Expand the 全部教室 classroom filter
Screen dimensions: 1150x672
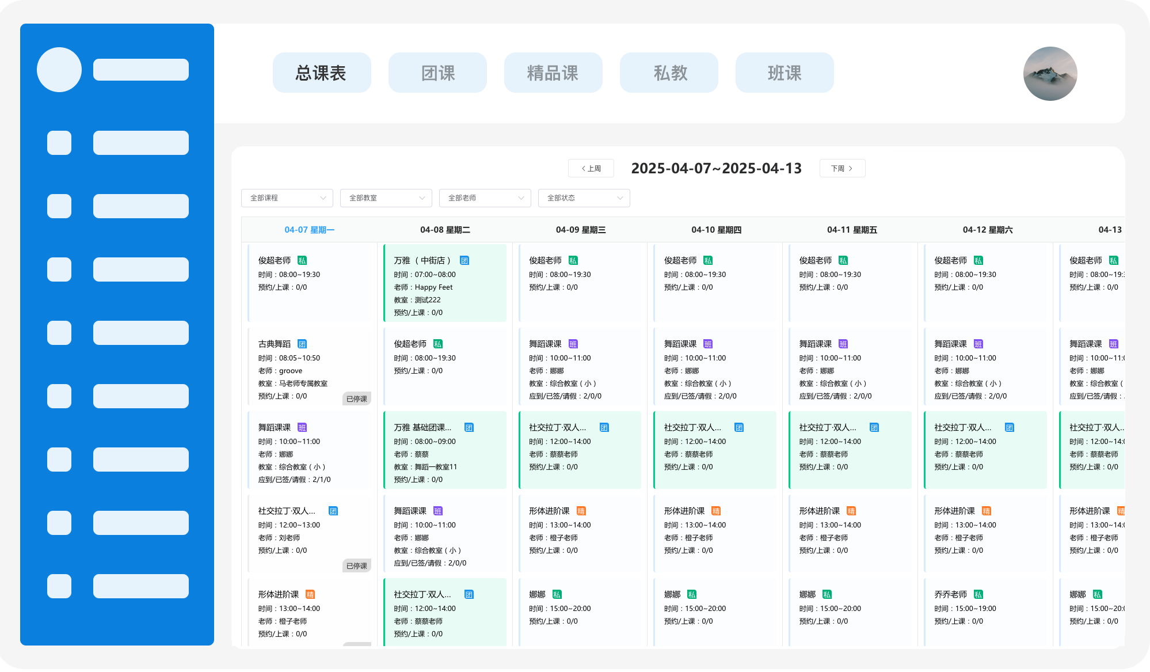(x=386, y=198)
